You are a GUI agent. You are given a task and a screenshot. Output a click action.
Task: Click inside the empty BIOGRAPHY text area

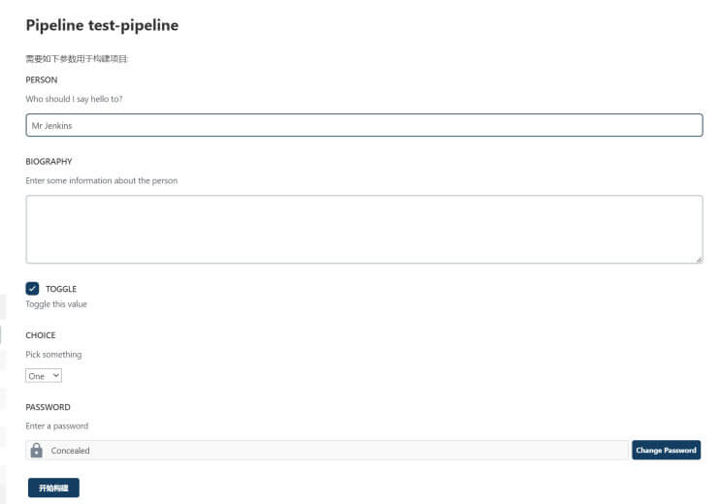point(364,230)
